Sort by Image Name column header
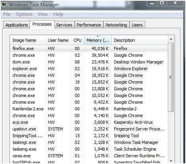186x164 pixels. coord(28,40)
